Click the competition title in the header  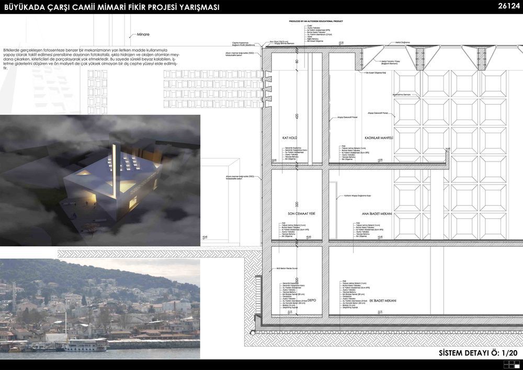[112, 7]
